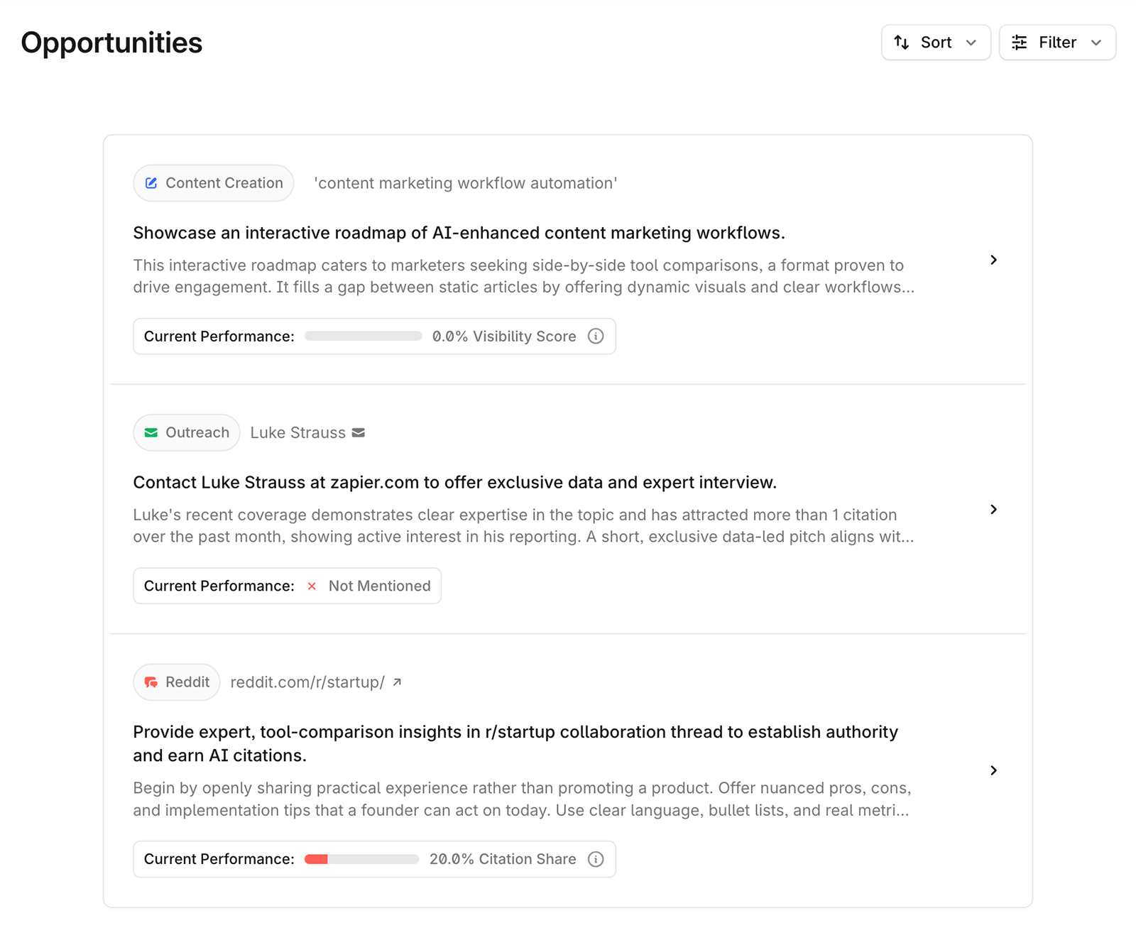Open the Filter dropdown
Viewport: 1136px width, 945px height.
pyautogui.click(x=1056, y=43)
